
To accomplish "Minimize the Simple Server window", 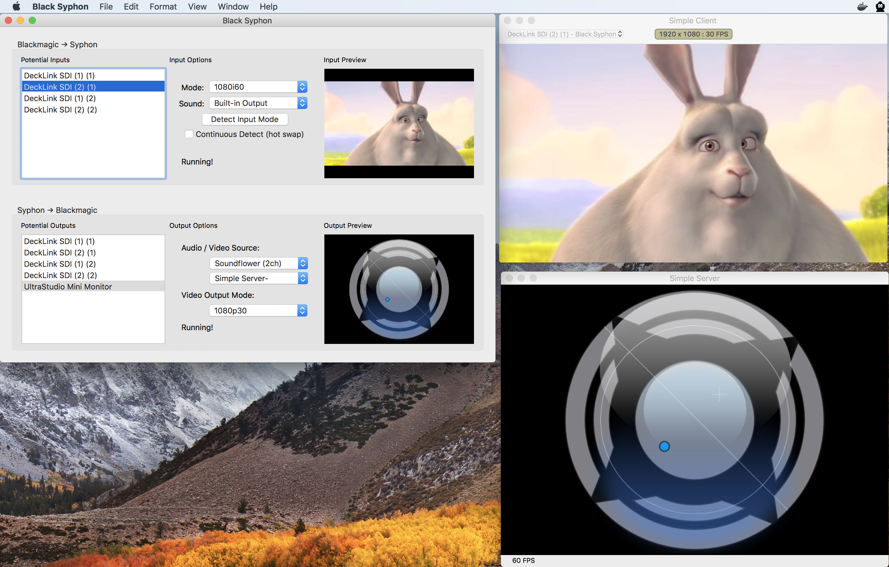I will tap(521, 278).
